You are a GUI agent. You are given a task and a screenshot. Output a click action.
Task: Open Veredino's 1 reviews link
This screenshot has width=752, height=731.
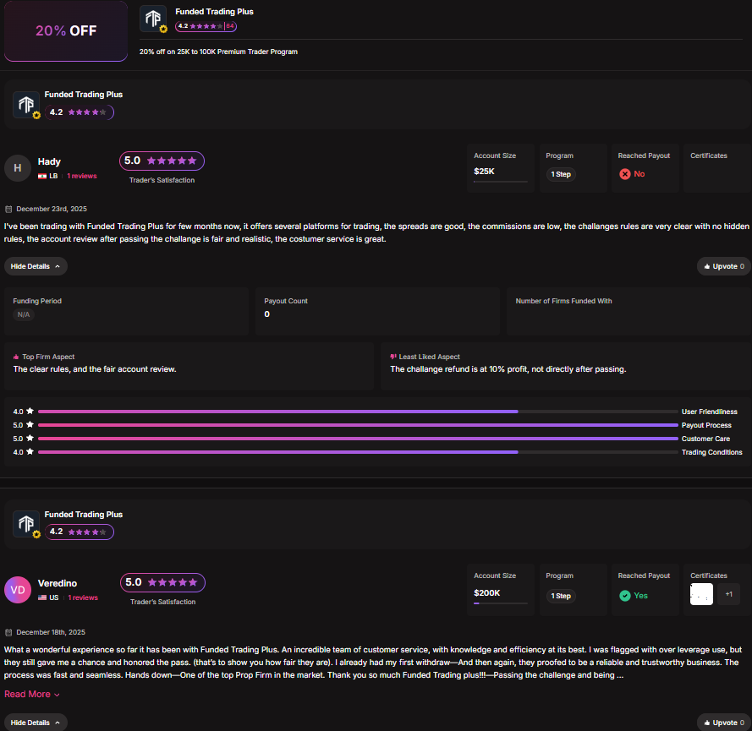pyautogui.click(x=83, y=597)
